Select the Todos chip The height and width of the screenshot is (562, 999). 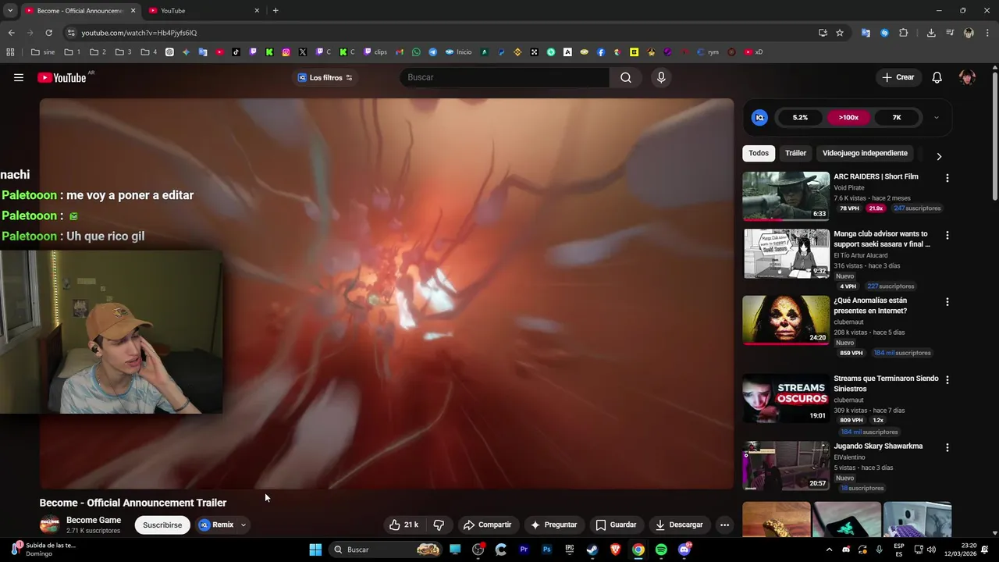[x=759, y=153]
